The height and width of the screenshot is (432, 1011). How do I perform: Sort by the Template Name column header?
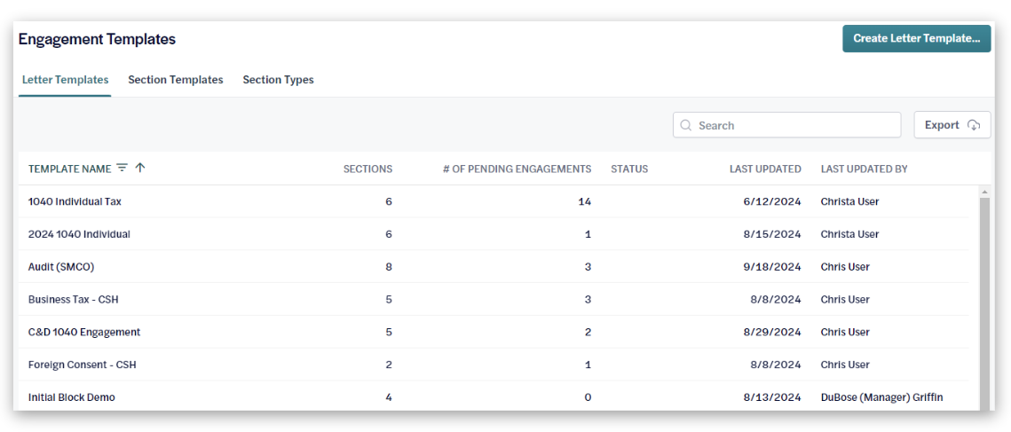(69, 169)
